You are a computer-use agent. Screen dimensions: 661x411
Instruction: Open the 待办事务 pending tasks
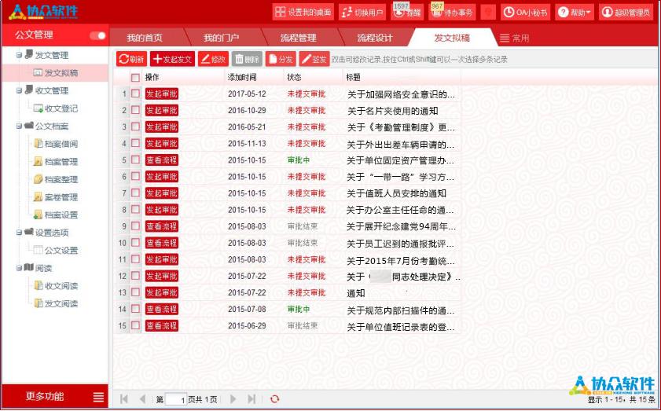tap(453, 13)
